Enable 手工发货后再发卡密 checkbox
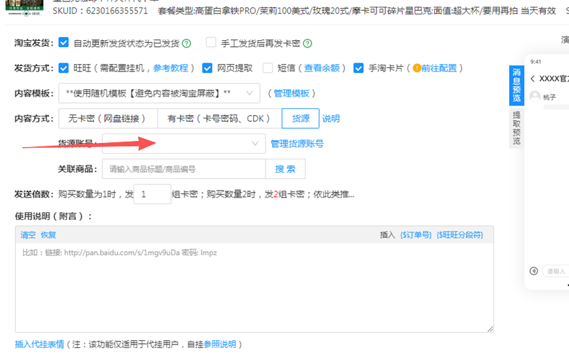The image size is (569, 356). 212,43
